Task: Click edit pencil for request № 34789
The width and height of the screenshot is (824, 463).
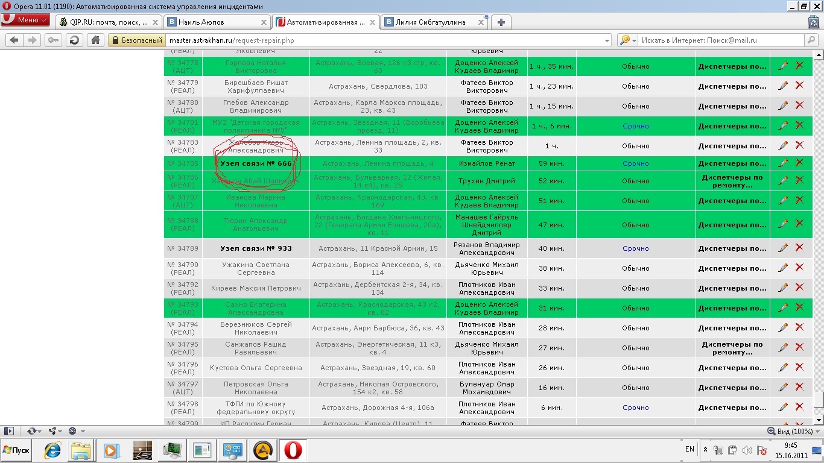Action: (783, 248)
